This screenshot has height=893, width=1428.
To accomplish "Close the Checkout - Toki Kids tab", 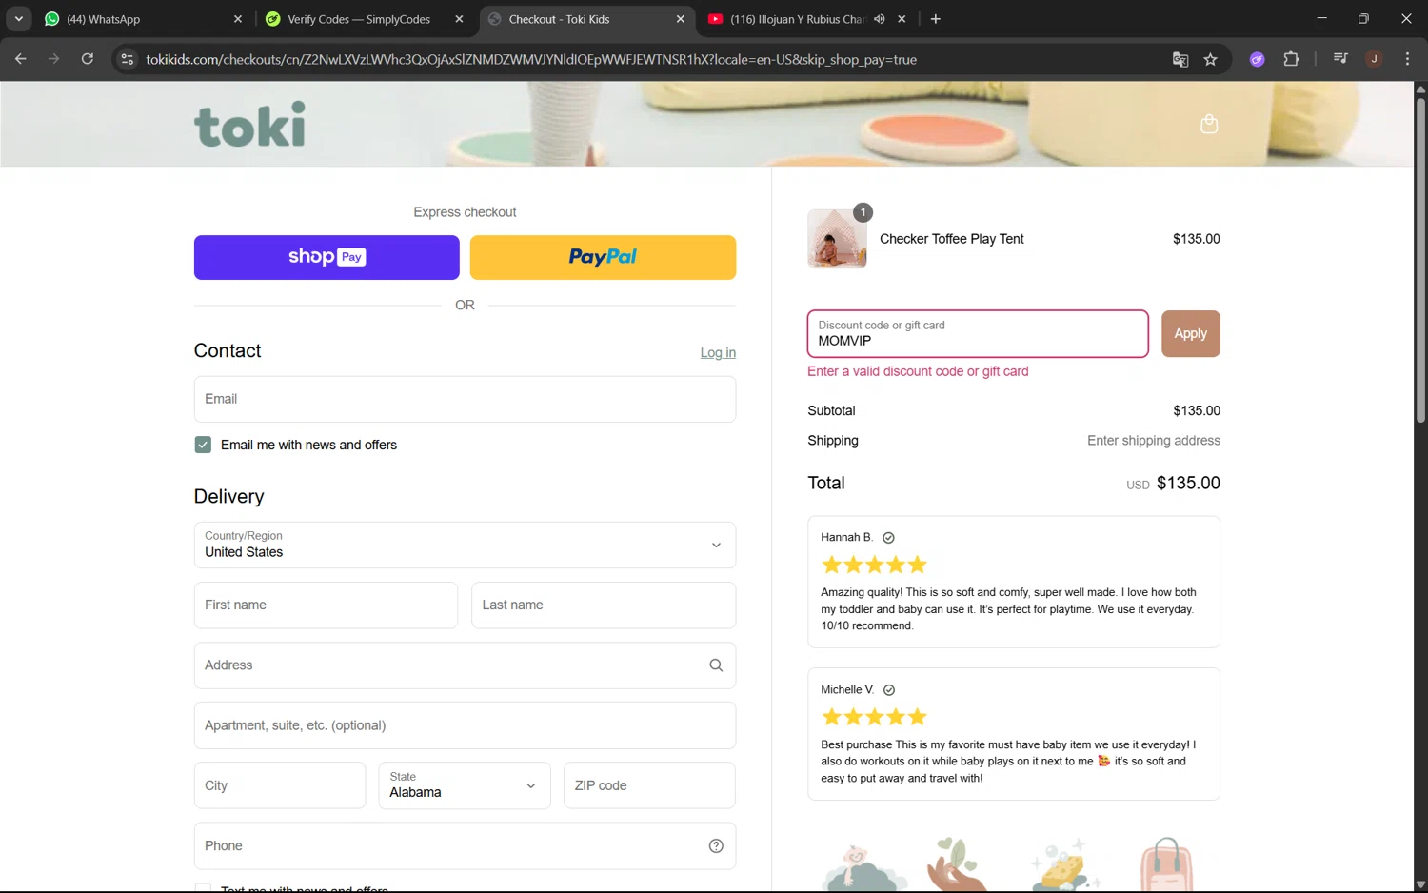I will tap(680, 19).
